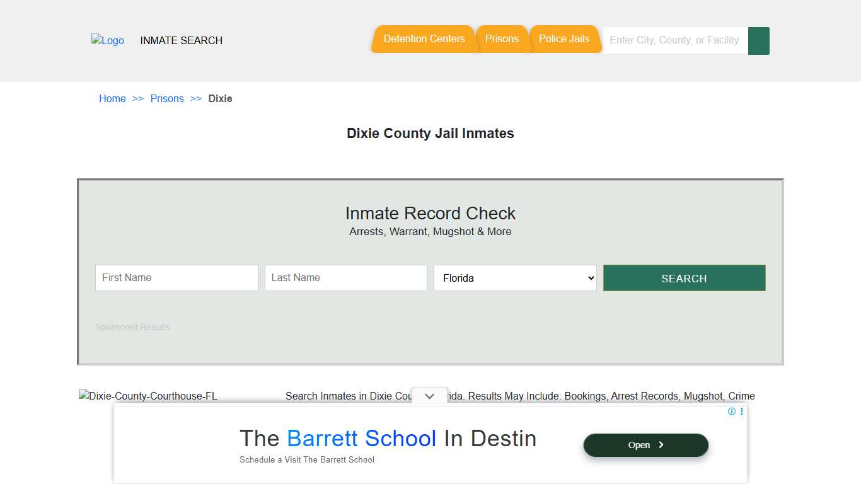
Task: Click the Dixie-County-Courthouse-FL image placeholder
Action: pos(148,396)
